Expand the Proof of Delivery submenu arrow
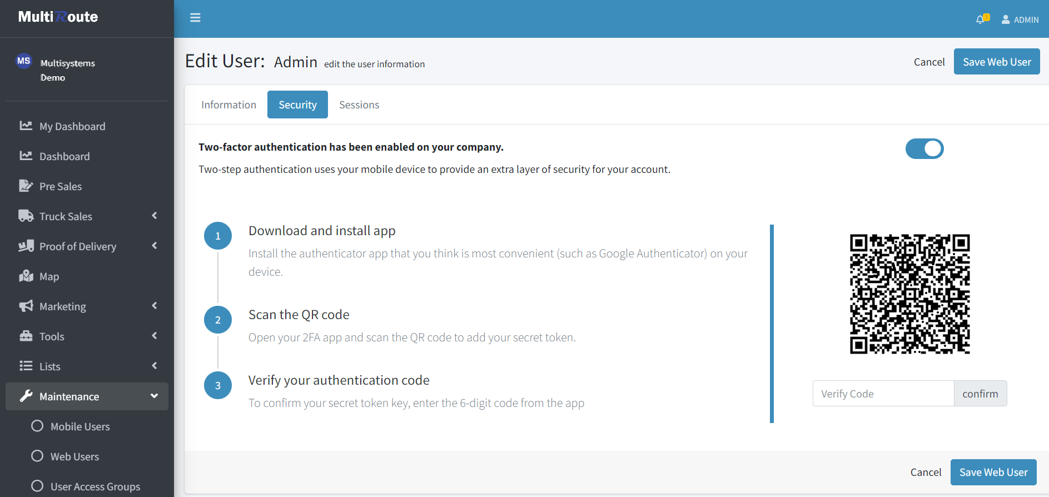The height and width of the screenshot is (497, 1049). coord(155,246)
